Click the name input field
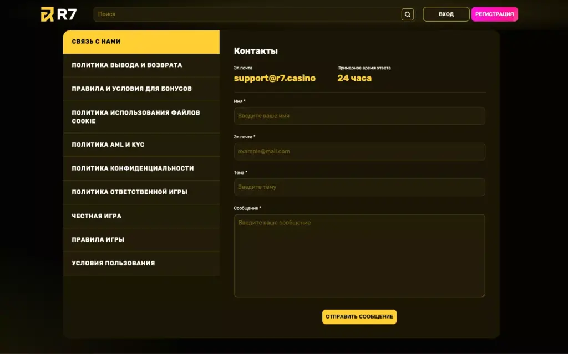The height and width of the screenshot is (354, 568). [x=359, y=116]
